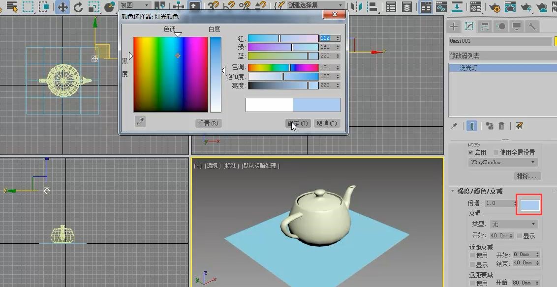Open the VRayShadow shadow type dropdown

(x=503, y=162)
